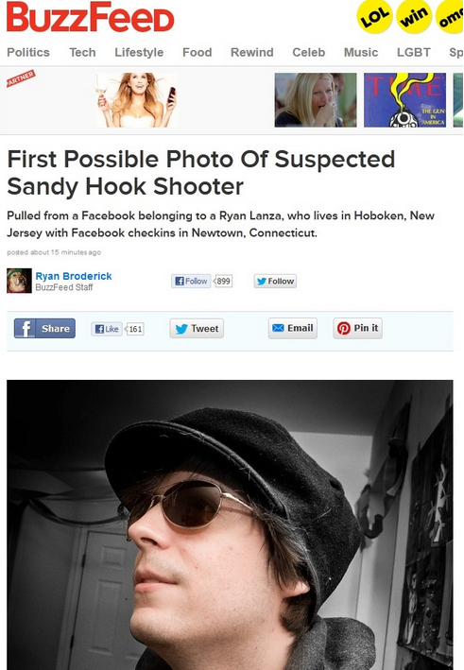Click the Facebook Like button
Screen dimensions: 464x670
pos(107,329)
